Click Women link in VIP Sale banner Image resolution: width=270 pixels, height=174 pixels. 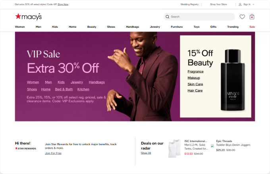(x=33, y=82)
